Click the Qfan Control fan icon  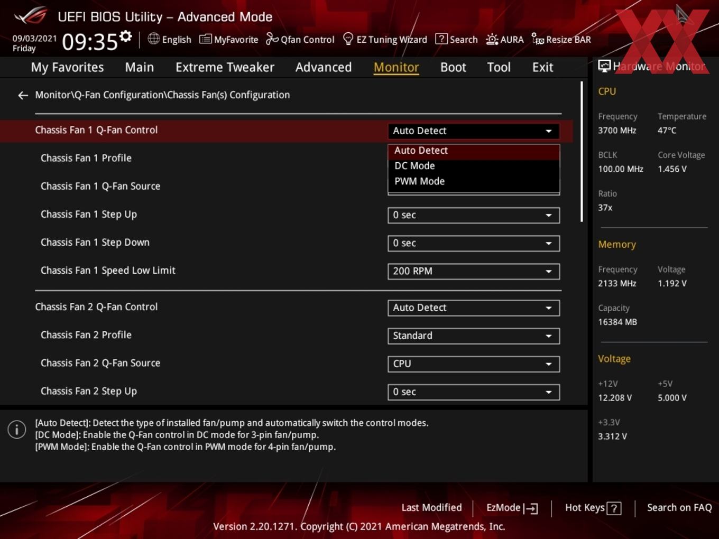pos(272,39)
